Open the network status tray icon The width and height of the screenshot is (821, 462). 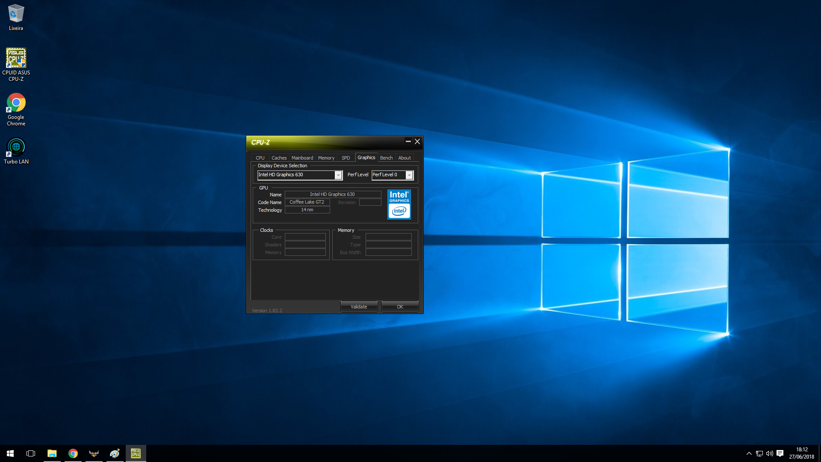(x=759, y=453)
